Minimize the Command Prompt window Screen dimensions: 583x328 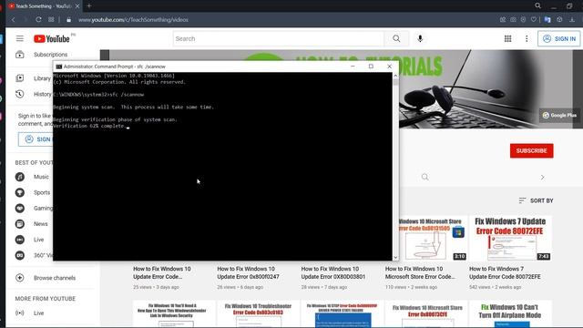tap(353, 67)
